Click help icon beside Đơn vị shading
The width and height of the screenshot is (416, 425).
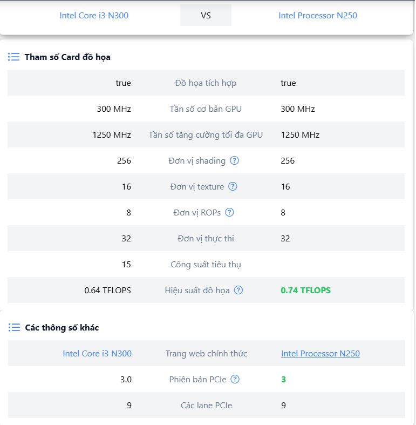tap(235, 160)
